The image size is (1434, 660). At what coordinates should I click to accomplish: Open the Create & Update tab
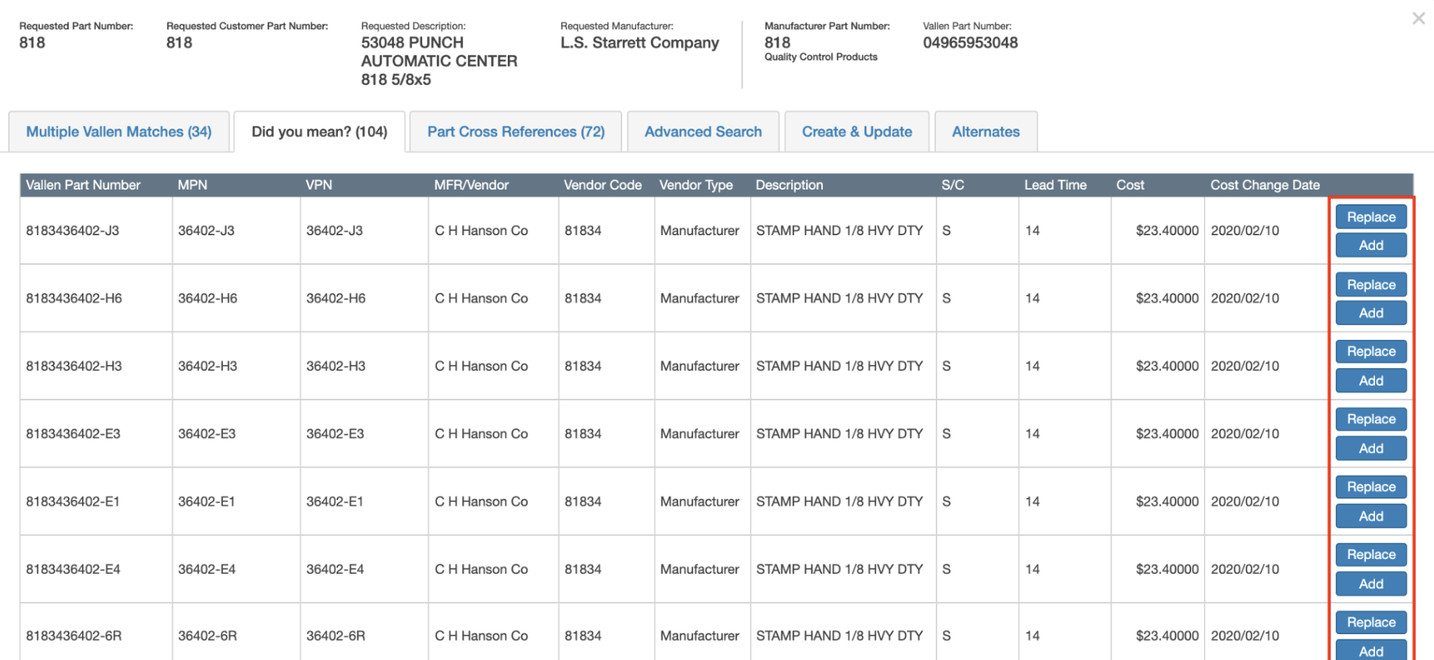856,132
